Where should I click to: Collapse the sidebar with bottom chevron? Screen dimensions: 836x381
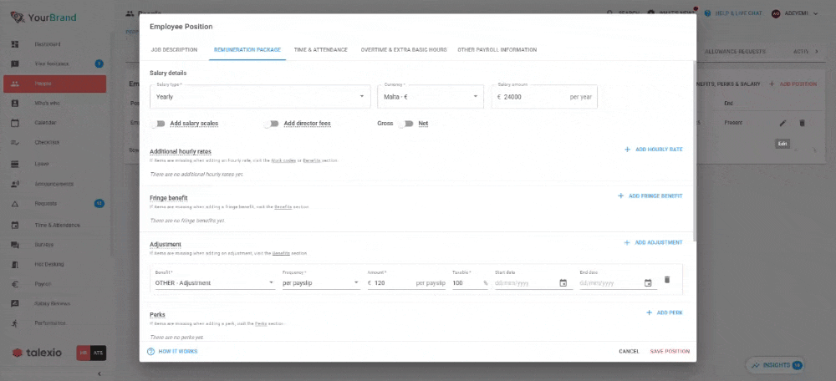tap(99, 374)
